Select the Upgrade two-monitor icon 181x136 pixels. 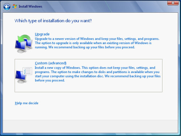point(24,44)
